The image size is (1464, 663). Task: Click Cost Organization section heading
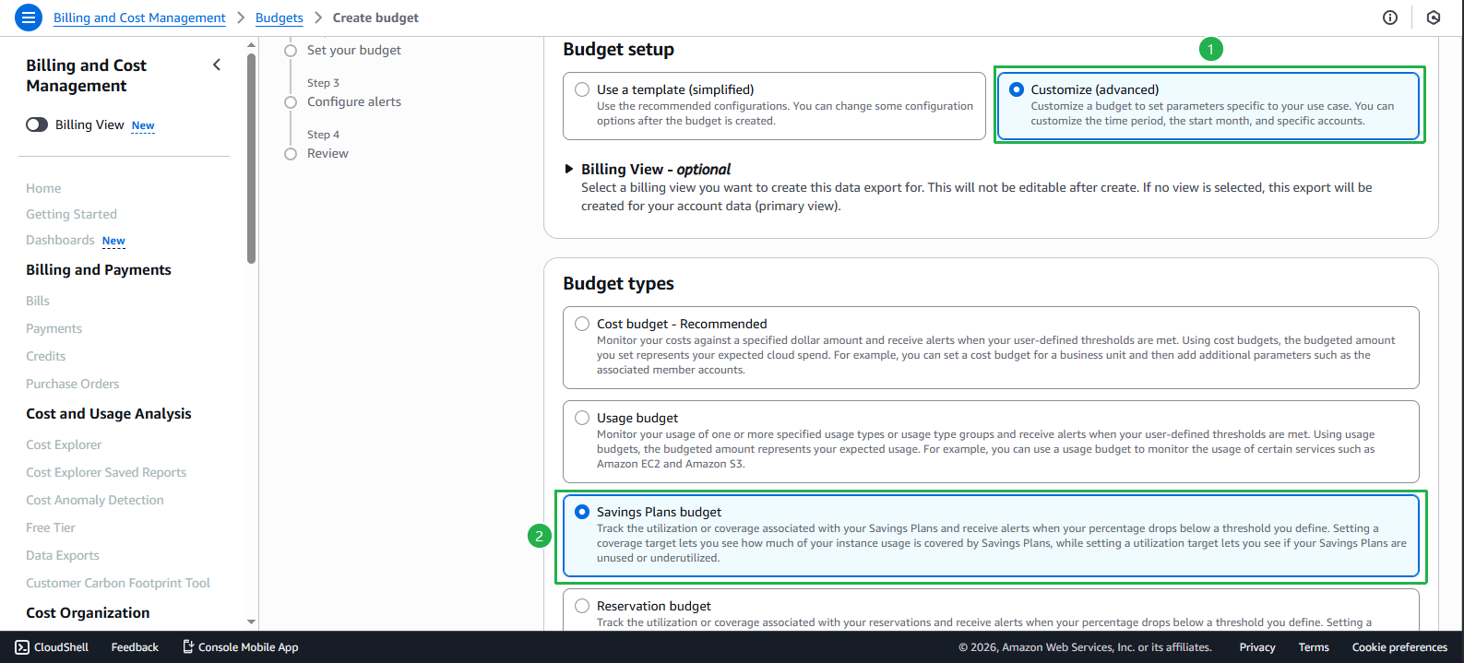tap(88, 612)
